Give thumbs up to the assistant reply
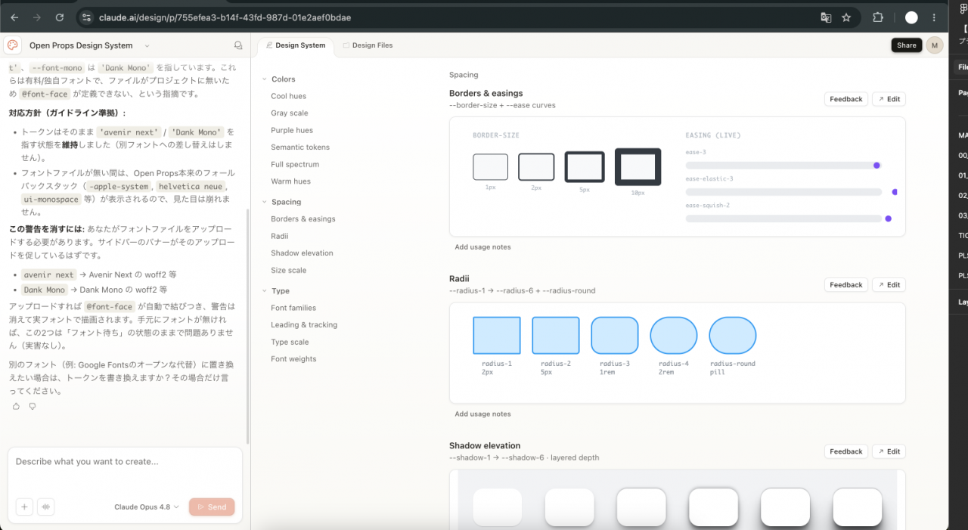Image resolution: width=968 pixels, height=530 pixels. coord(16,406)
